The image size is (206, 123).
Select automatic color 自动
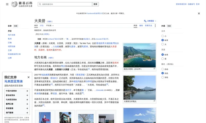pyautogui.click(x=163, y=69)
